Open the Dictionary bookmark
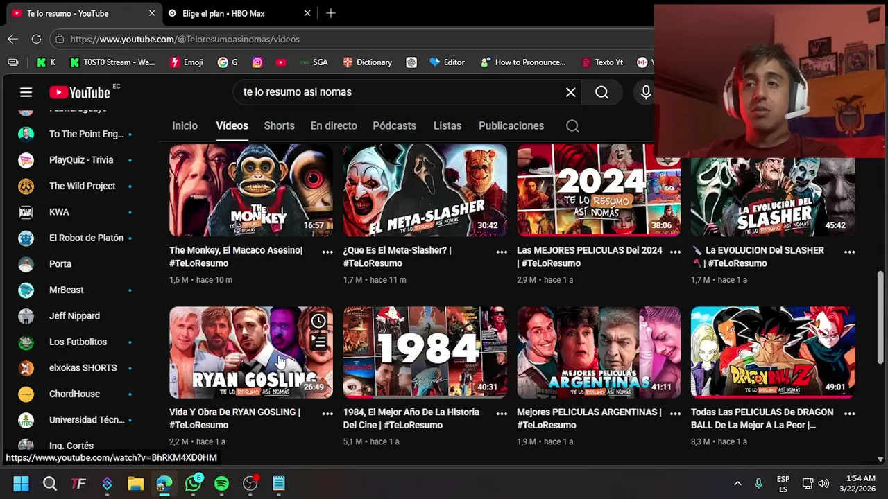 [x=368, y=62]
